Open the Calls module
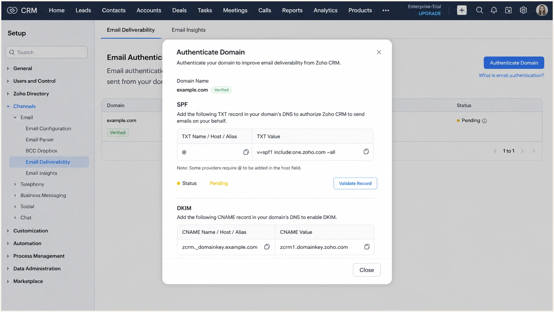 coord(265,10)
